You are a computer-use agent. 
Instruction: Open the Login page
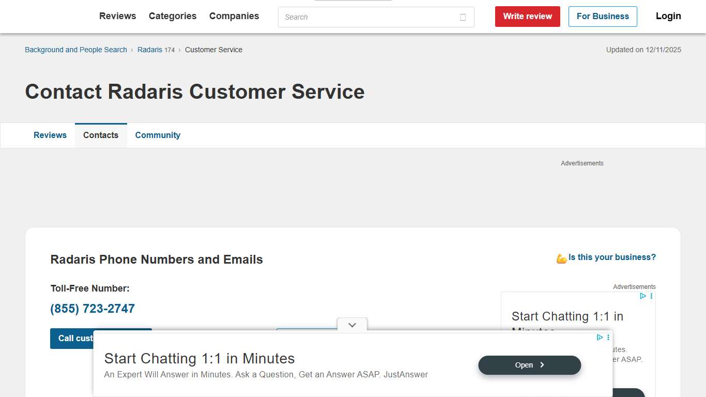668,16
